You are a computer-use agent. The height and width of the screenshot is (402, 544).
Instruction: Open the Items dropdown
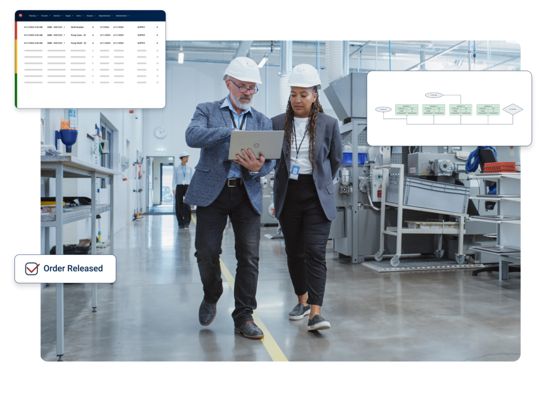tap(79, 16)
